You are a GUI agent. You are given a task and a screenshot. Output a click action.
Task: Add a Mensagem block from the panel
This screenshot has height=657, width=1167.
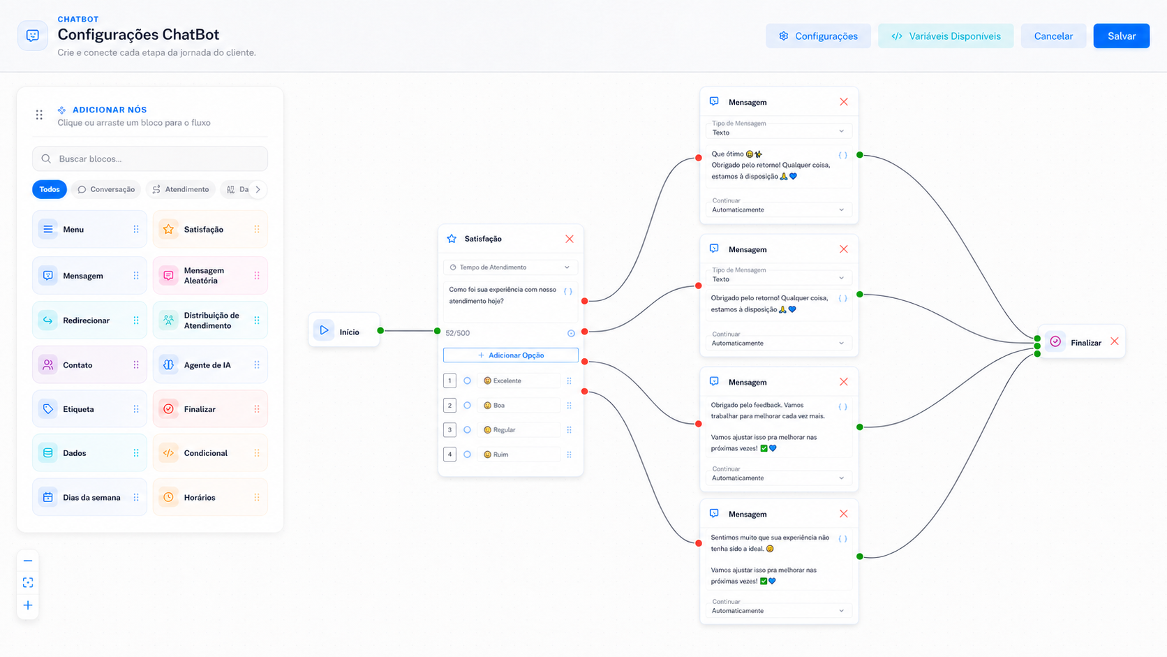[89, 276]
